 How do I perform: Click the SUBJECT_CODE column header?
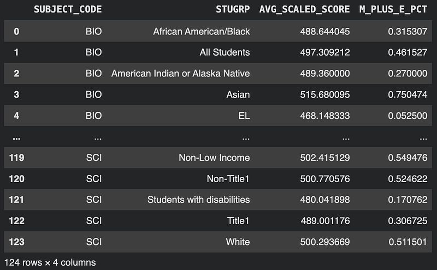pyautogui.click(x=68, y=10)
